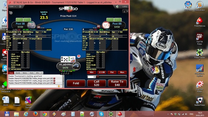Viewport: 208px width, 117px height.
Task: Click the Spin&Go Nash 23.5 HUD panel
Action: coord(44,15)
